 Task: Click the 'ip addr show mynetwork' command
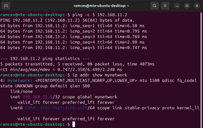100,75
